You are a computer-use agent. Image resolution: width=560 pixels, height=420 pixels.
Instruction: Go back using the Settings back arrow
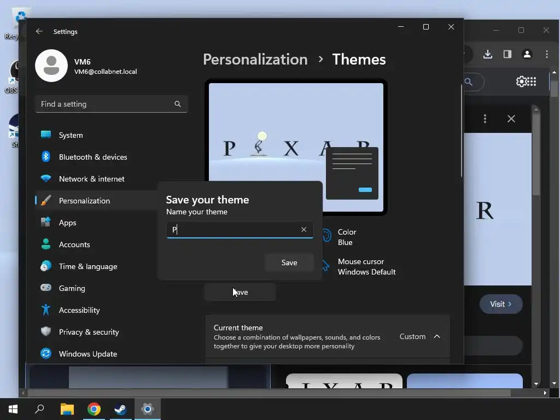[39, 31]
